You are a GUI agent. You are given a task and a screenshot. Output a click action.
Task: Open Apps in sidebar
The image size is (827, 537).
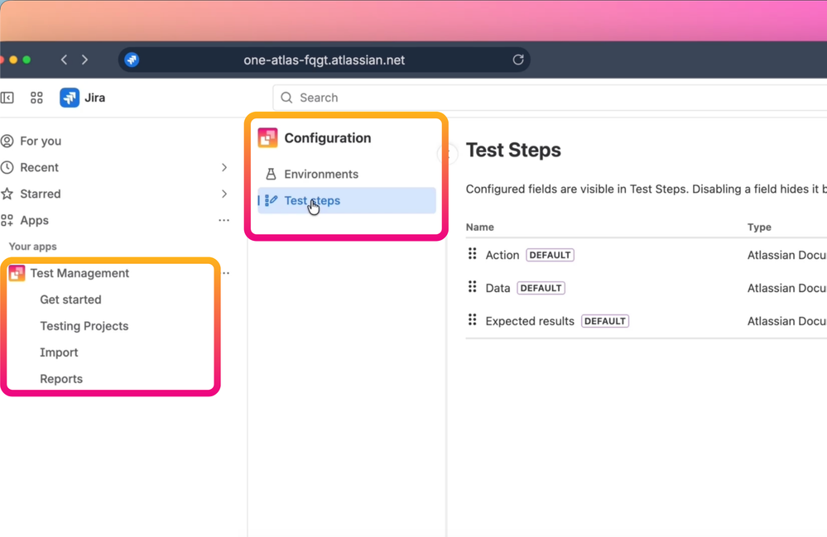[34, 220]
